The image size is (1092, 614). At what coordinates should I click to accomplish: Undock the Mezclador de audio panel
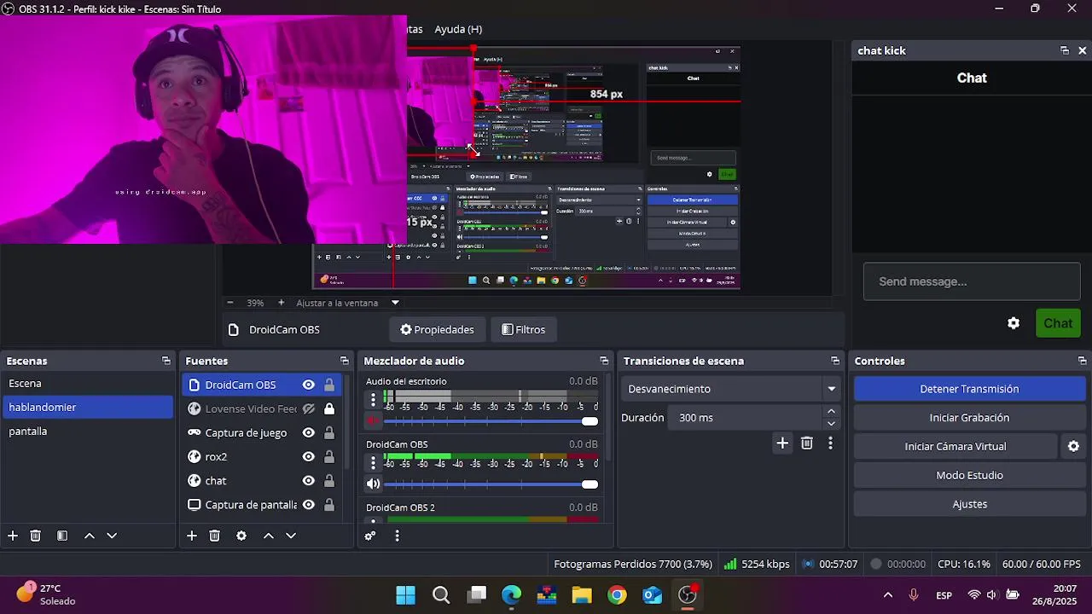point(604,361)
